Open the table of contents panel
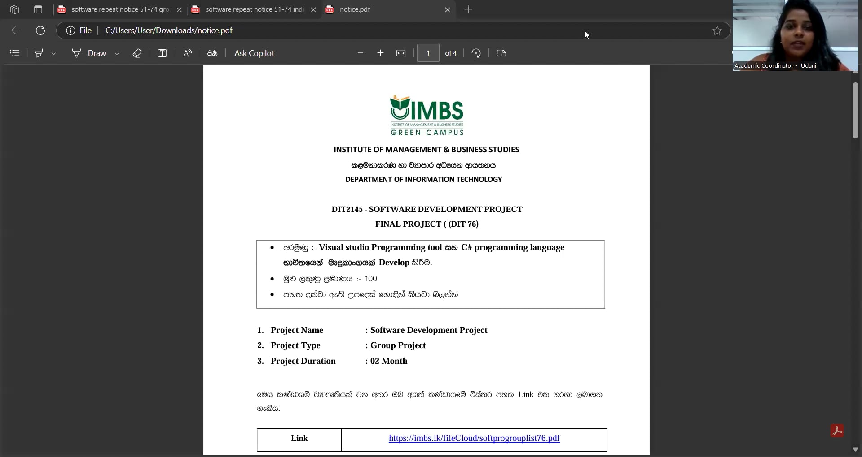862x457 pixels. click(15, 53)
